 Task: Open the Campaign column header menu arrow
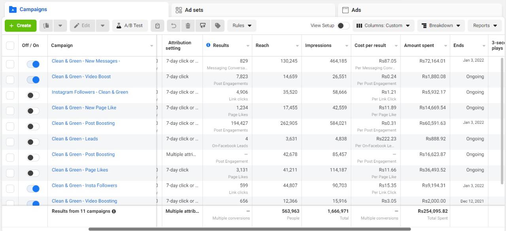pyautogui.click(x=152, y=46)
